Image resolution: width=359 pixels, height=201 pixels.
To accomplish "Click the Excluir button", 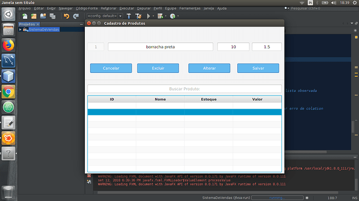I will (158, 68).
